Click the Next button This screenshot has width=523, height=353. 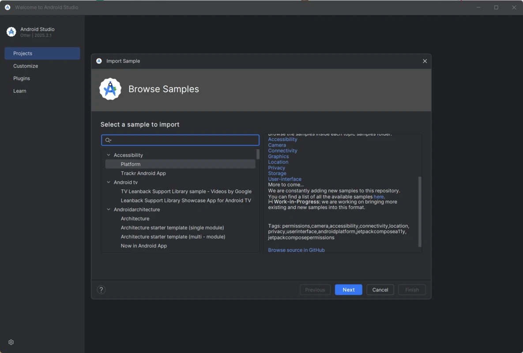[x=349, y=289]
